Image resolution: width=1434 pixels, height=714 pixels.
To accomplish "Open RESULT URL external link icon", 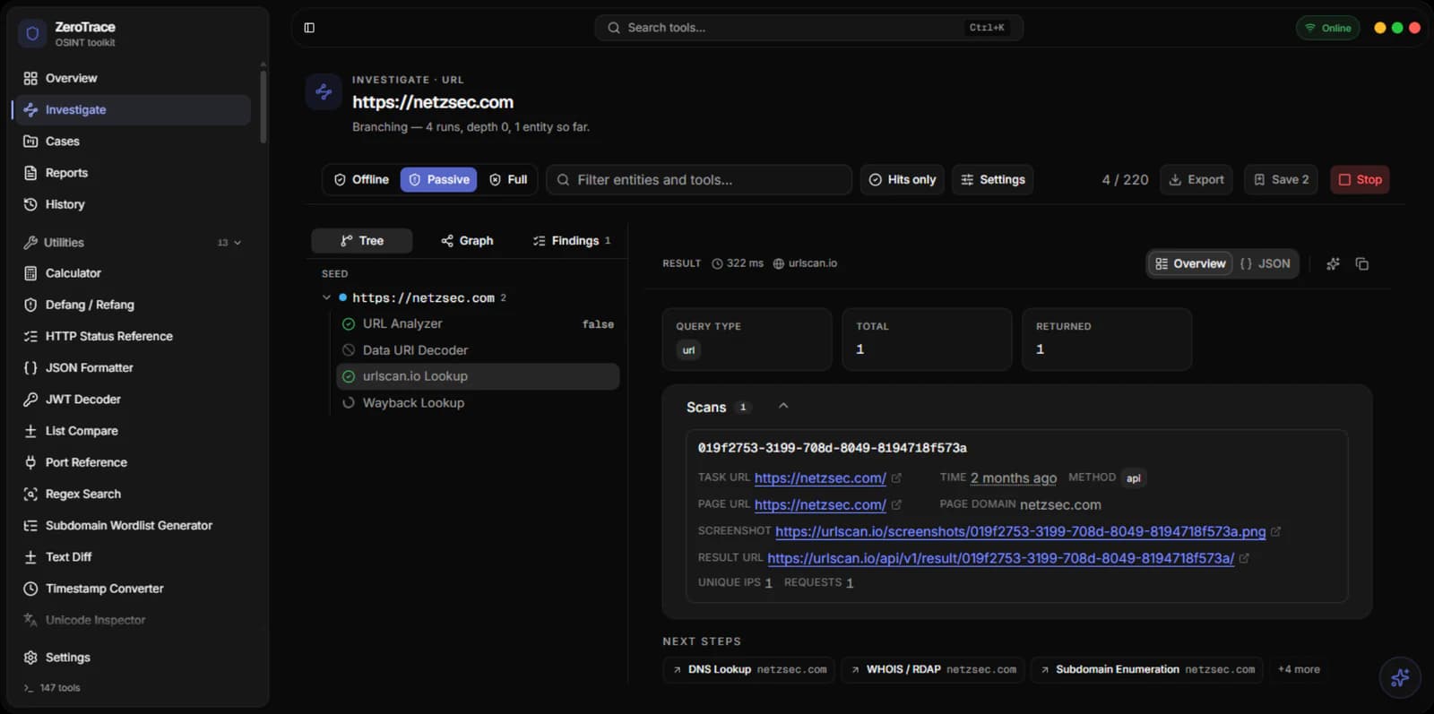I will (1244, 558).
